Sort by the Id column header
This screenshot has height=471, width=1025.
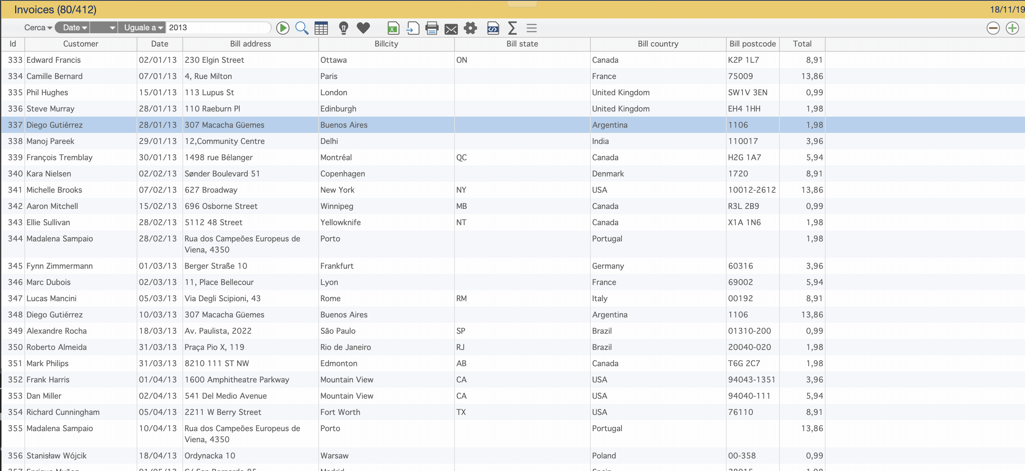(x=13, y=44)
